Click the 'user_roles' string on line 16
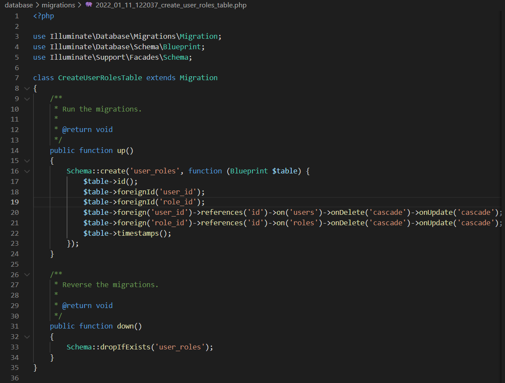Viewport: 505px width, 383px height. 154,171
